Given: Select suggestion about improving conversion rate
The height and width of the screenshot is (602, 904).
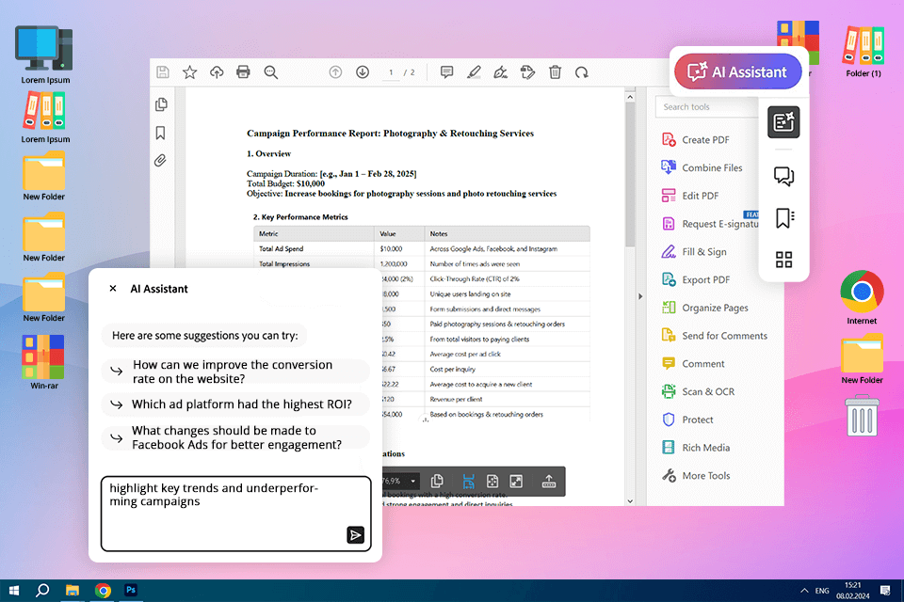Looking at the screenshot, I should (x=235, y=372).
